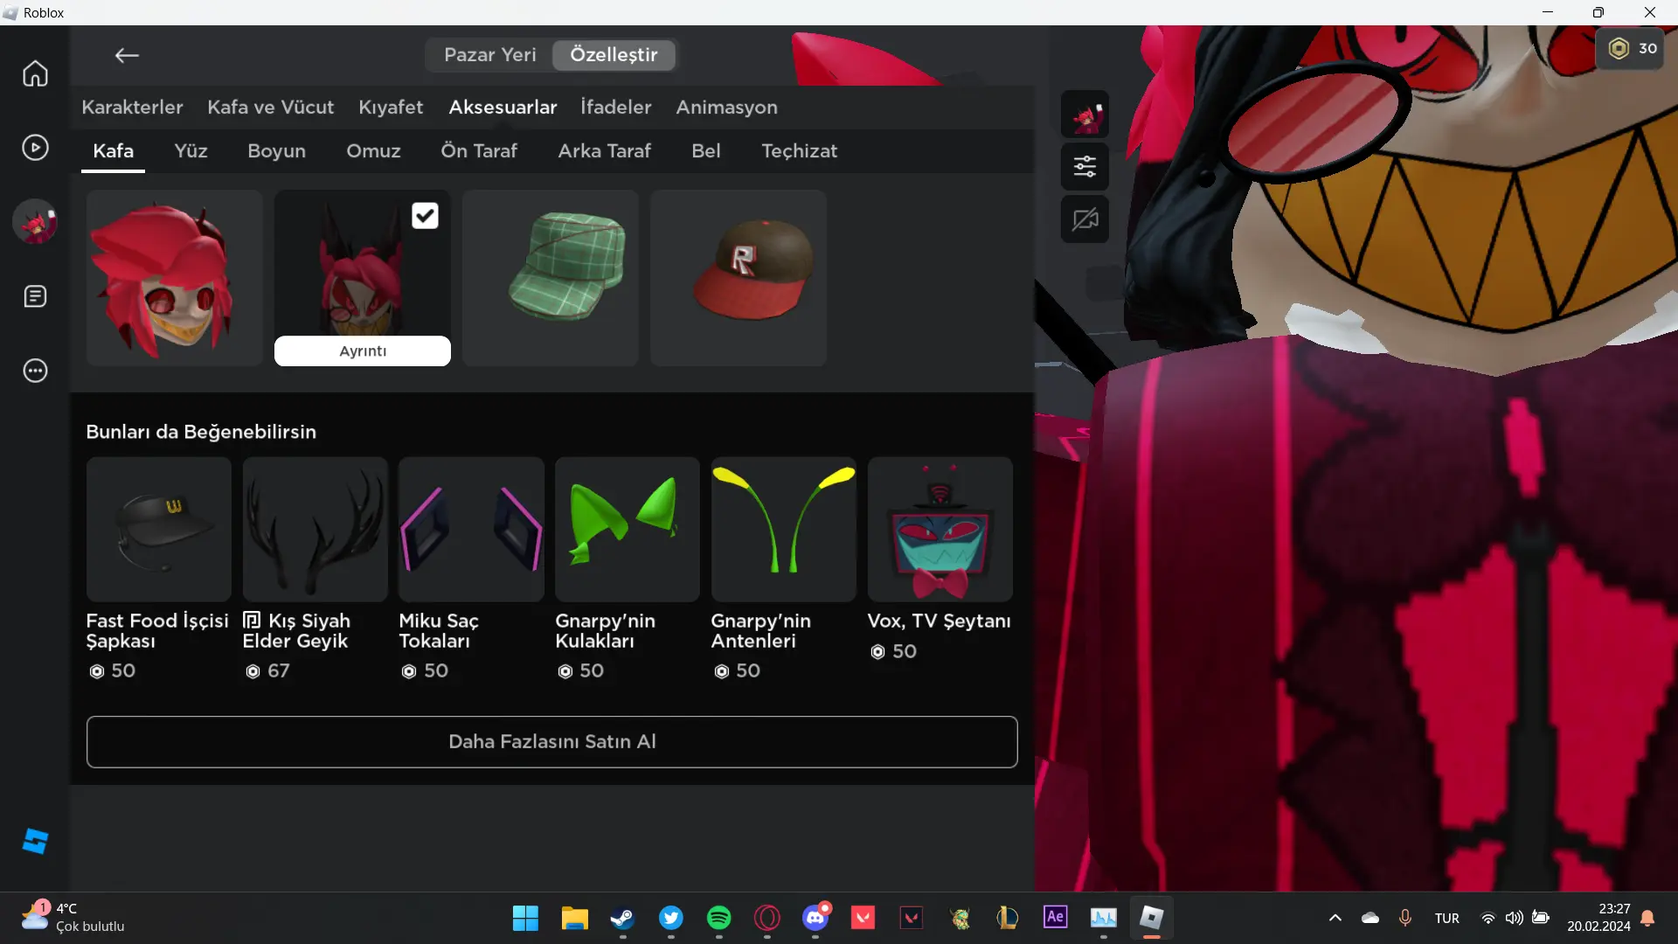The height and width of the screenshot is (944, 1678).
Task: Select the Boyun subcategory tab
Action: [x=276, y=150]
